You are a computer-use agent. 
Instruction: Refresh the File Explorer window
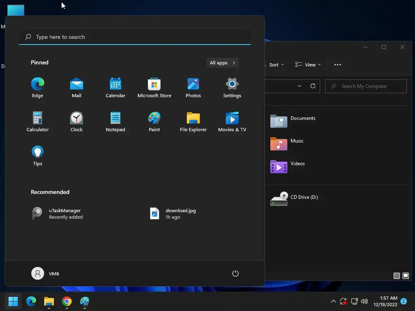coord(313,86)
